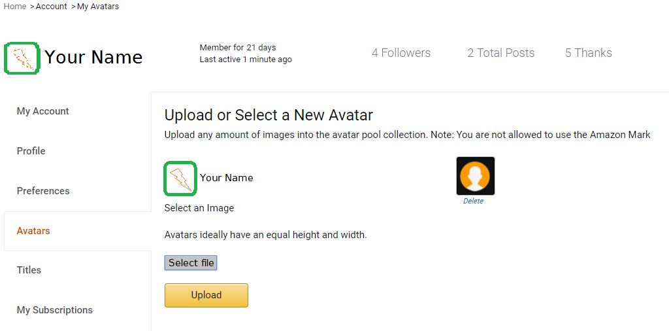Choose the orange silhouette avatar thumbnail

[x=476, y=176]
